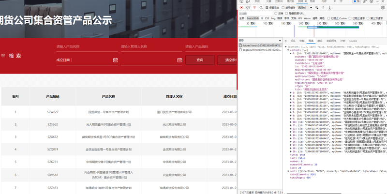Click the issues counter badge
This screenshot has height=194, width=387.
pos(357,1)
